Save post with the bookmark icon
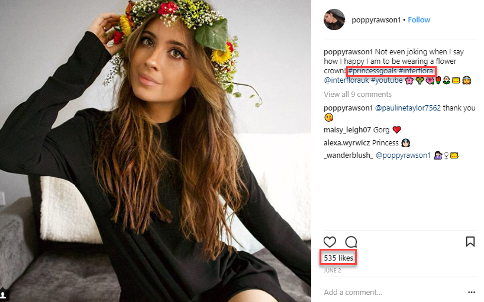This screenshot has height=302, width=484. (470, 242)
